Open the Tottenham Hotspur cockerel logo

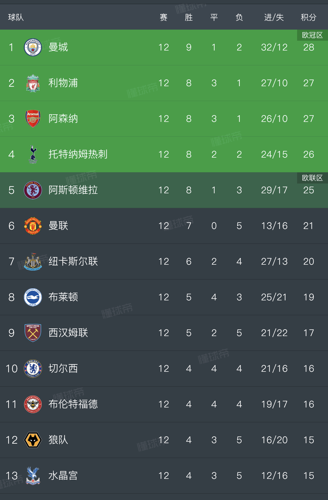click(33, 154)
